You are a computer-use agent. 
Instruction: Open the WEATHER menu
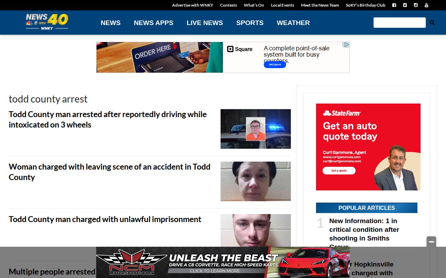coord(293,23)
